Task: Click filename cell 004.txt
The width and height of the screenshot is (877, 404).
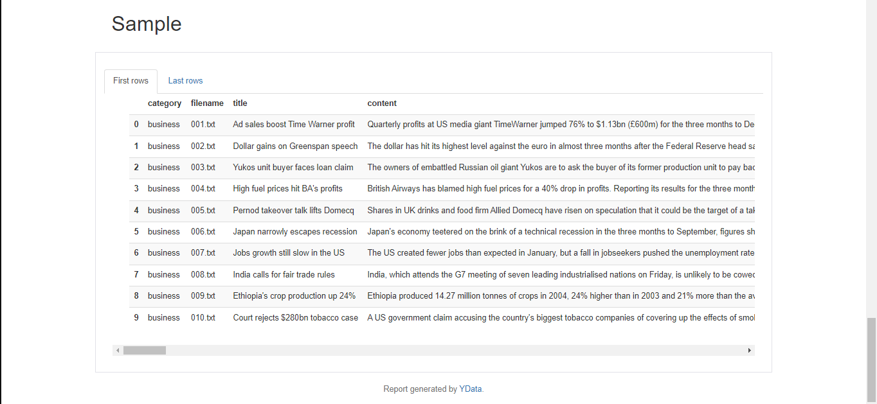Action: click(x=203, y=189)
